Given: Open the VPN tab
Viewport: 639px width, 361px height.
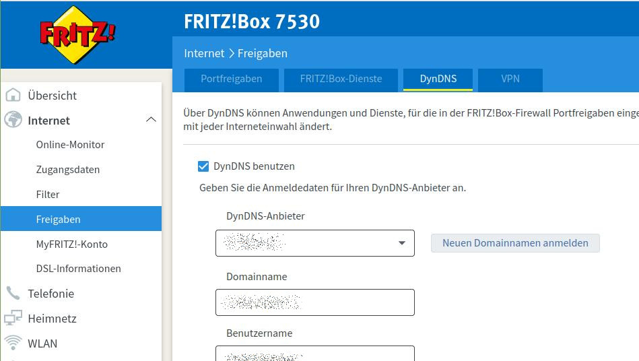Looking at the screenshot, I should 510,79.
